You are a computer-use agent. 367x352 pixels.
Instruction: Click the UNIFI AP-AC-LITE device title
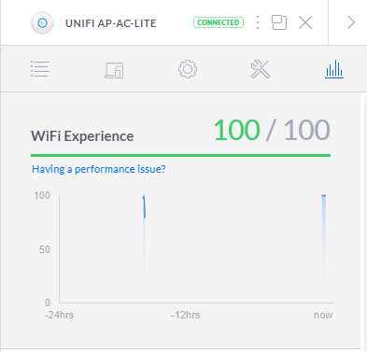111,23
